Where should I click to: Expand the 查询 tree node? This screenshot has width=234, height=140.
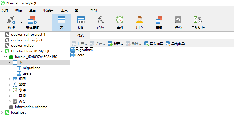tap(9, 96)
